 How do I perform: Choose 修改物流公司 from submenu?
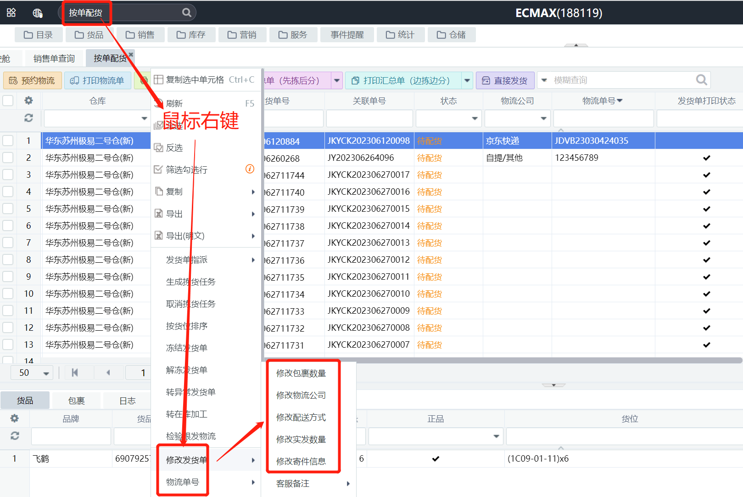[x=301, y=395]
